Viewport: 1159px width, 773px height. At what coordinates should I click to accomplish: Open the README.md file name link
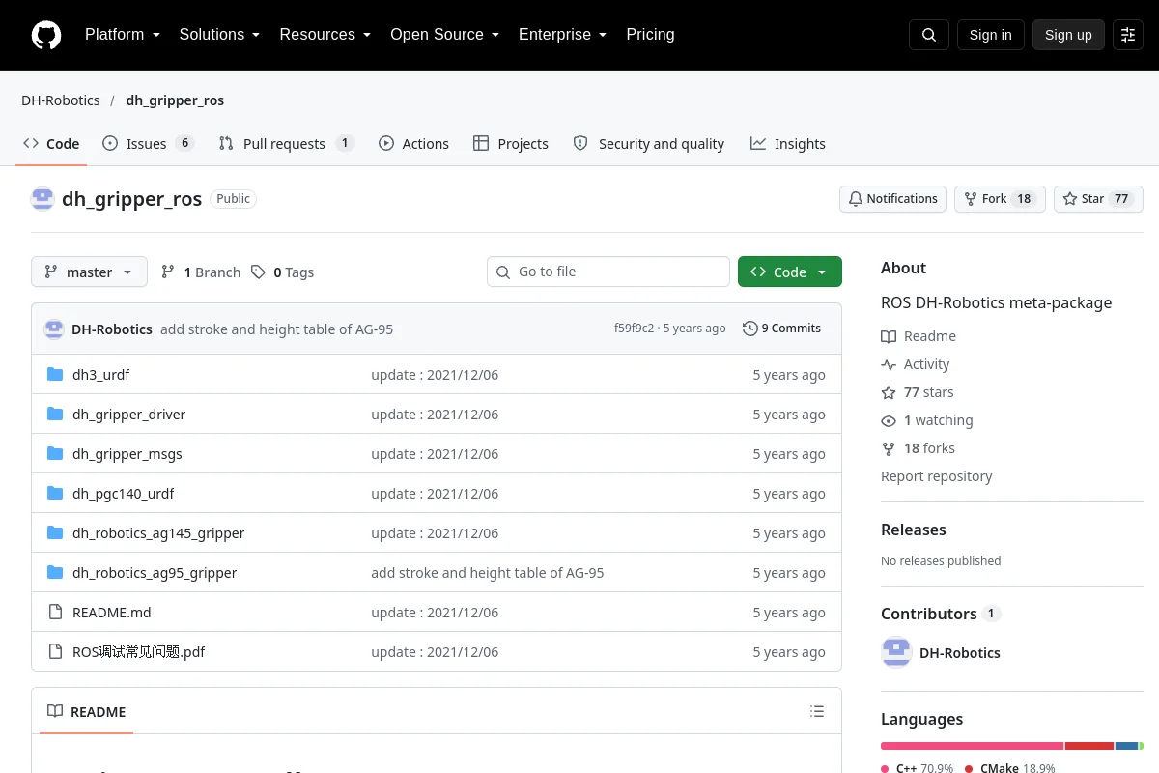(112, 613)
